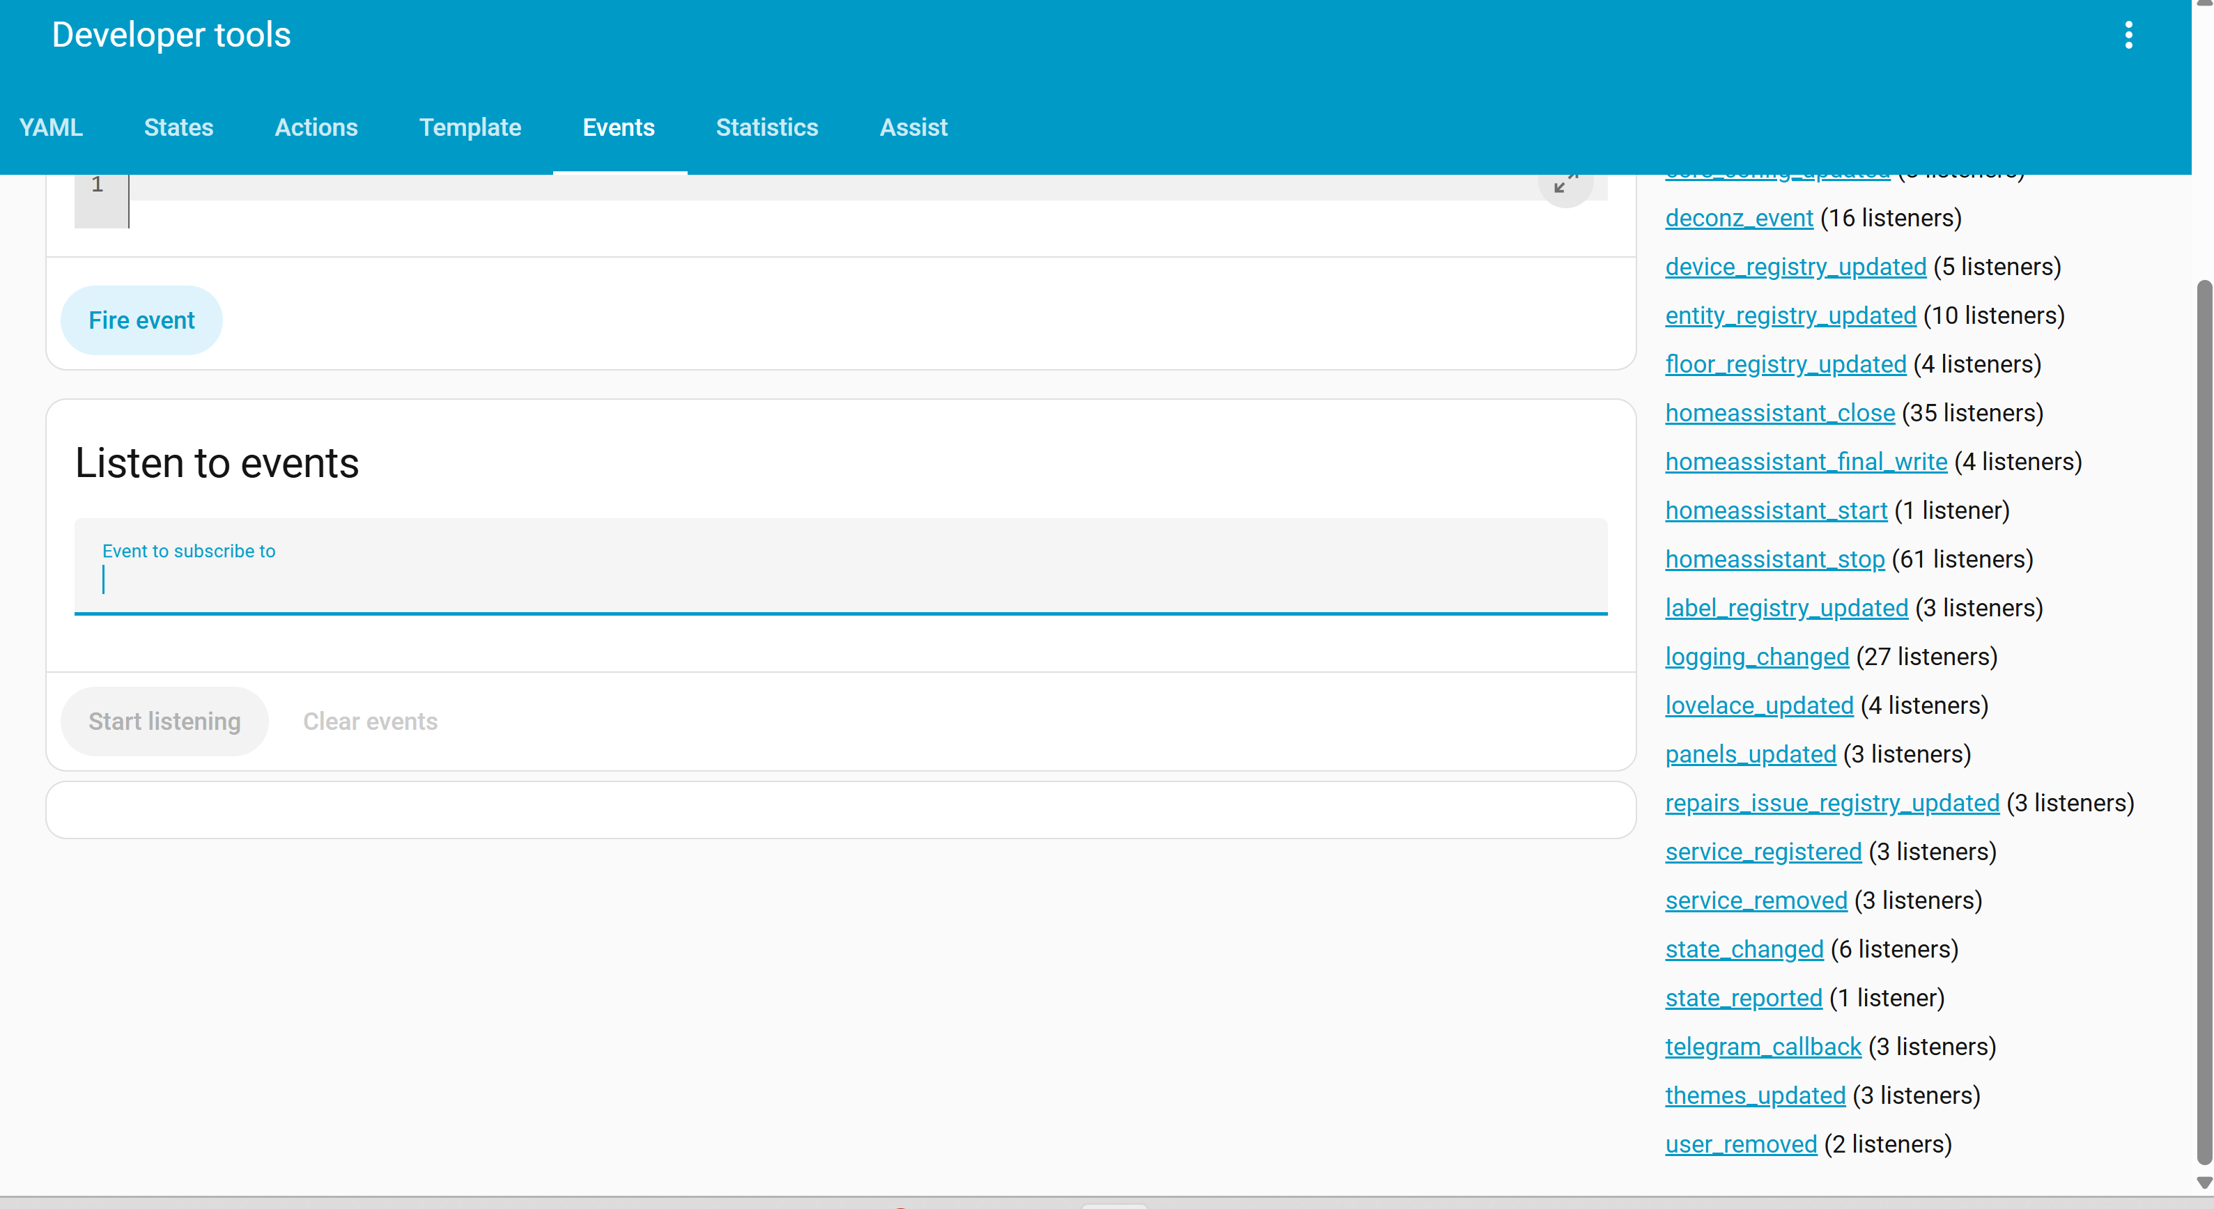This screenshot has height=1209, width=2214.
Task: Click the fullscreen expand icon on editor
Action: [x=1565, y=183]
